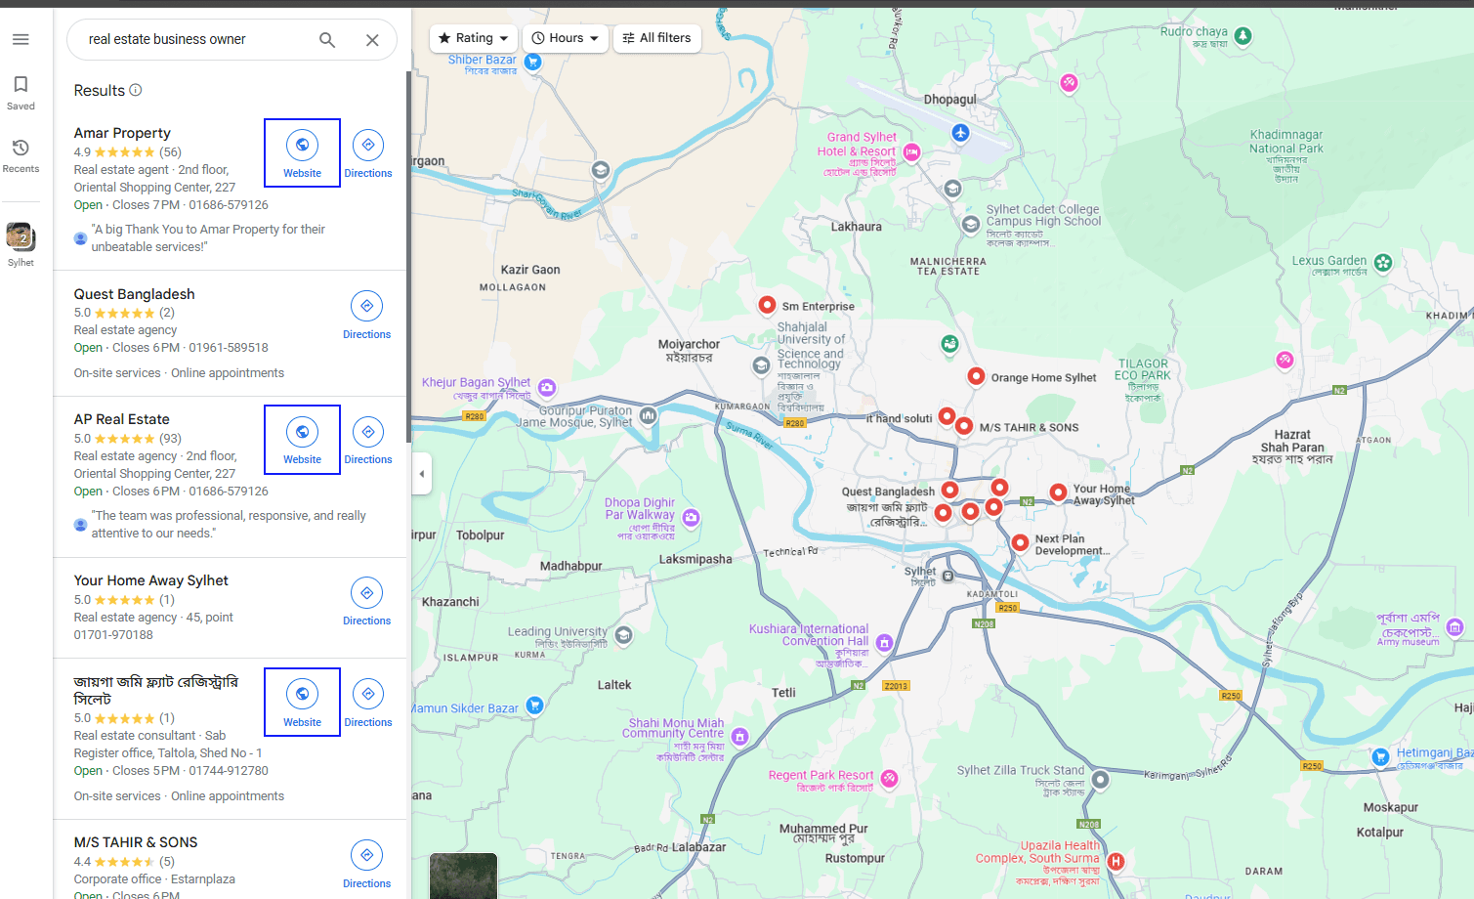Click Mamun Sikder Bazar shopping marker
1474x899 pixels.
tap(534, 705)
